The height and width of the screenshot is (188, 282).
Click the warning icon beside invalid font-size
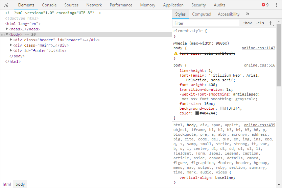tap(176, 54)
